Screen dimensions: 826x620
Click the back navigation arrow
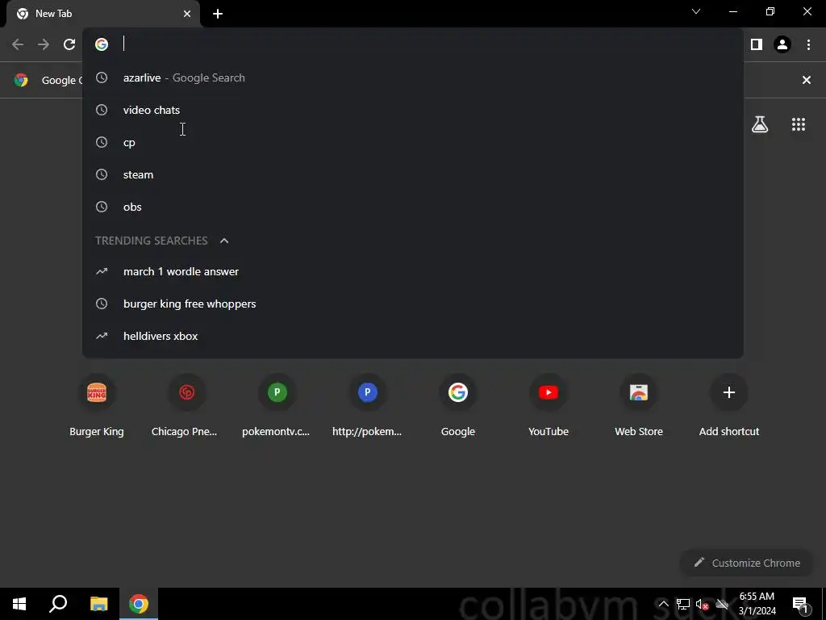click(18, 44)
